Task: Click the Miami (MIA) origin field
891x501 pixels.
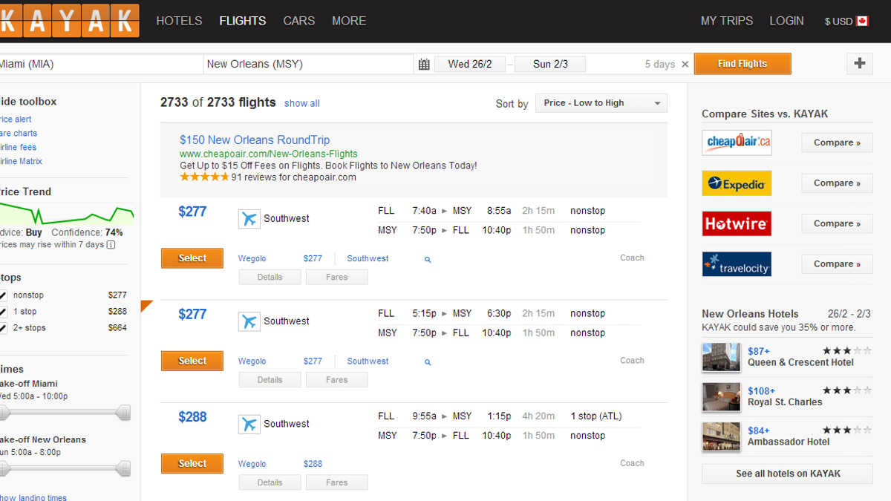Action: 100,65
